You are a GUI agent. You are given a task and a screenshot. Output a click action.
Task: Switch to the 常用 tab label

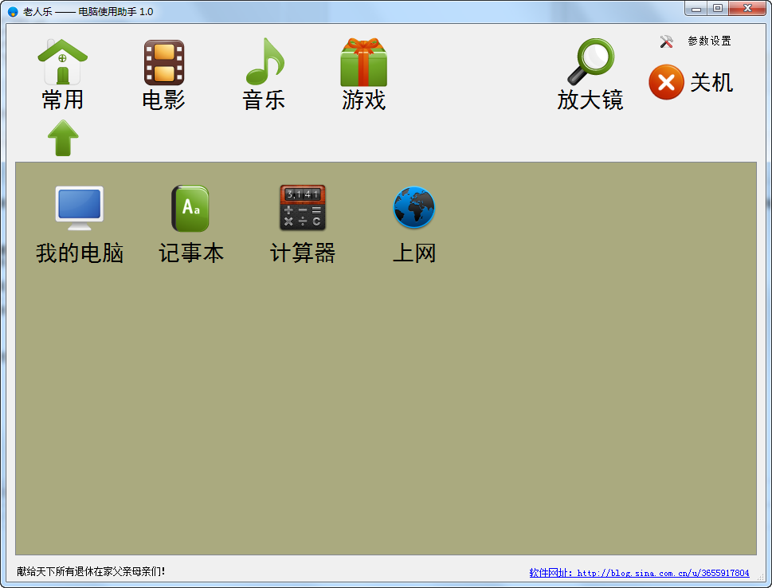[62, 100]
